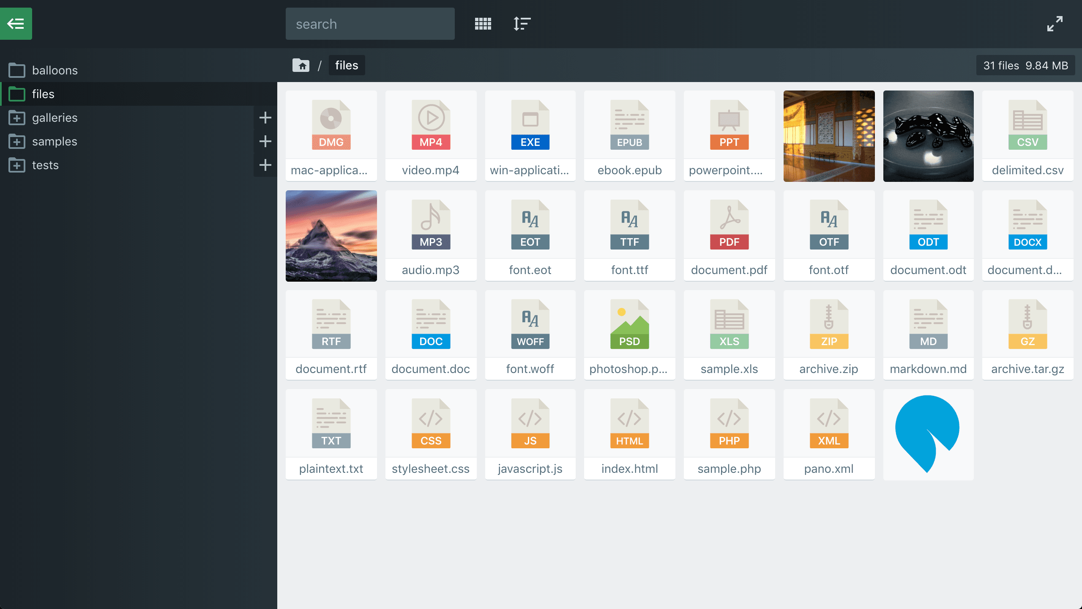The image size is (1082, 609).
Task: Click the blue logo image thumbnail
Action: pyautogui.click(x=928, y=434)
